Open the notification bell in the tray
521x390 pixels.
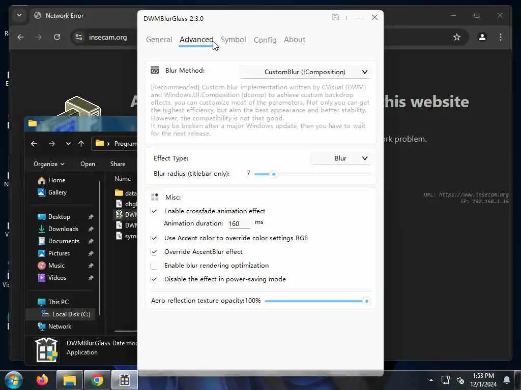click(507, 380)
